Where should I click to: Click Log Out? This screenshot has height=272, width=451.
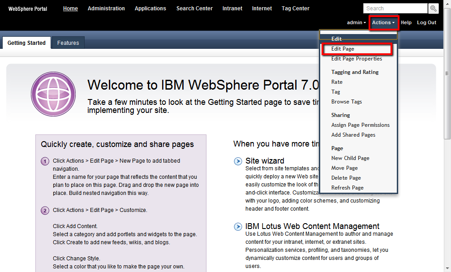tap(426, 22)
